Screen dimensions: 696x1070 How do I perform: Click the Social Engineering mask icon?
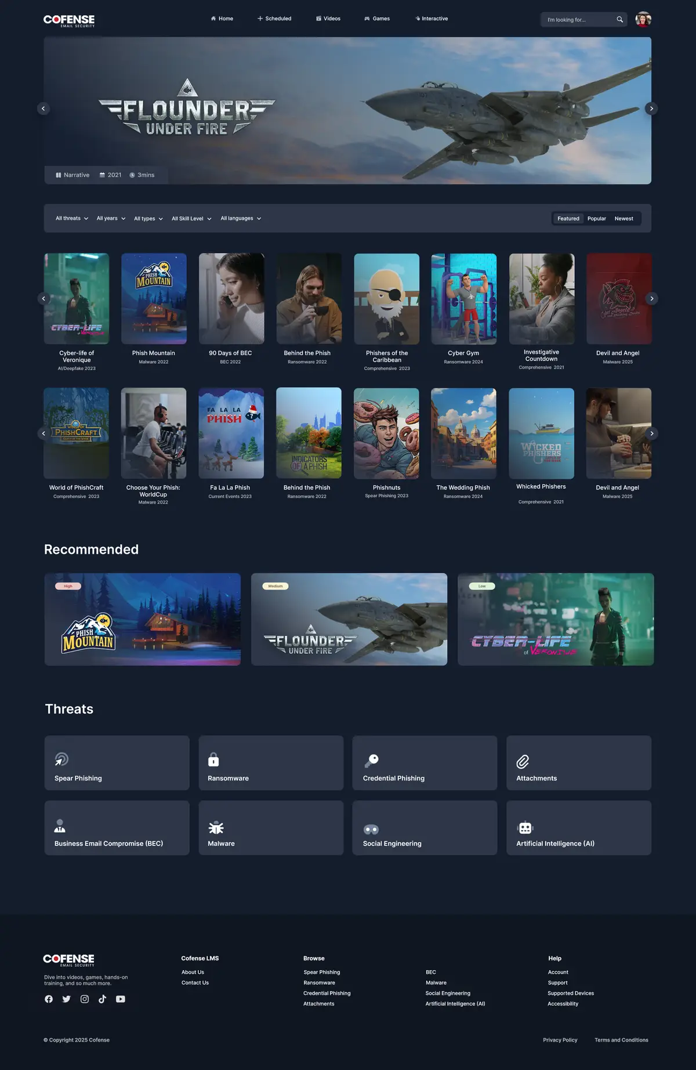click(371, 830)
